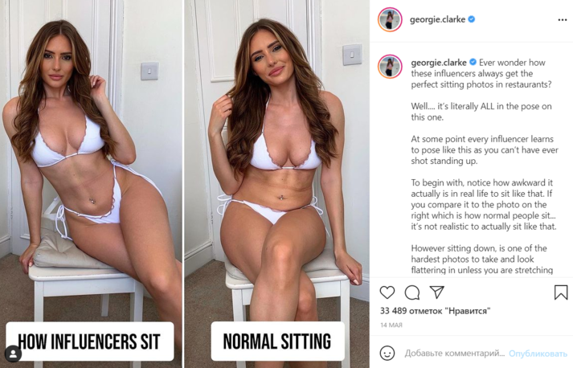View verified badge in the header
This screenshot has height=368, width=573.
tap(472, 19)
